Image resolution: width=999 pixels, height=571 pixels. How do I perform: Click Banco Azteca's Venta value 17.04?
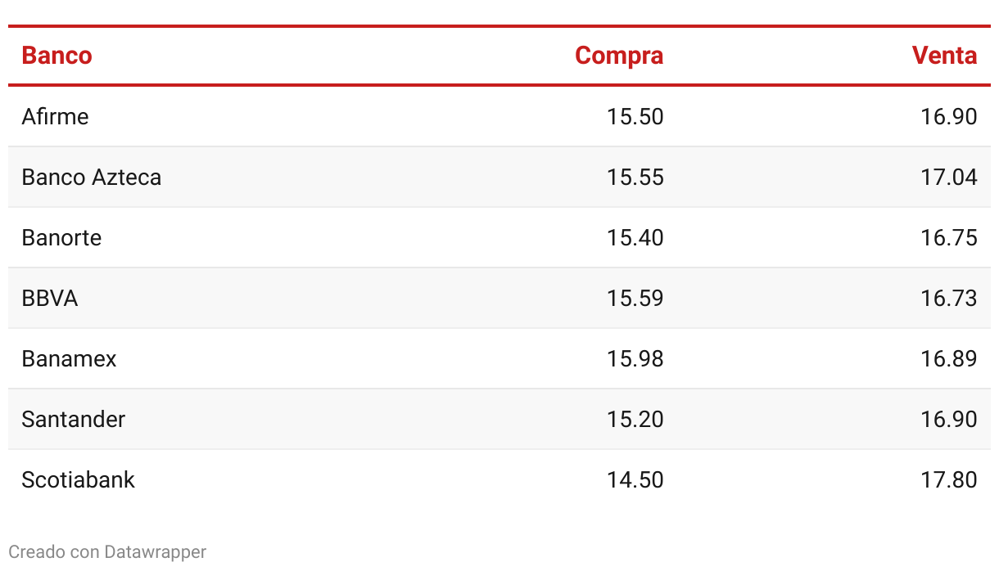[949, 177]
